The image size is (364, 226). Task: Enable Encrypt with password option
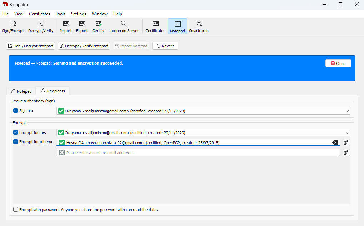(x=16, y=210)
